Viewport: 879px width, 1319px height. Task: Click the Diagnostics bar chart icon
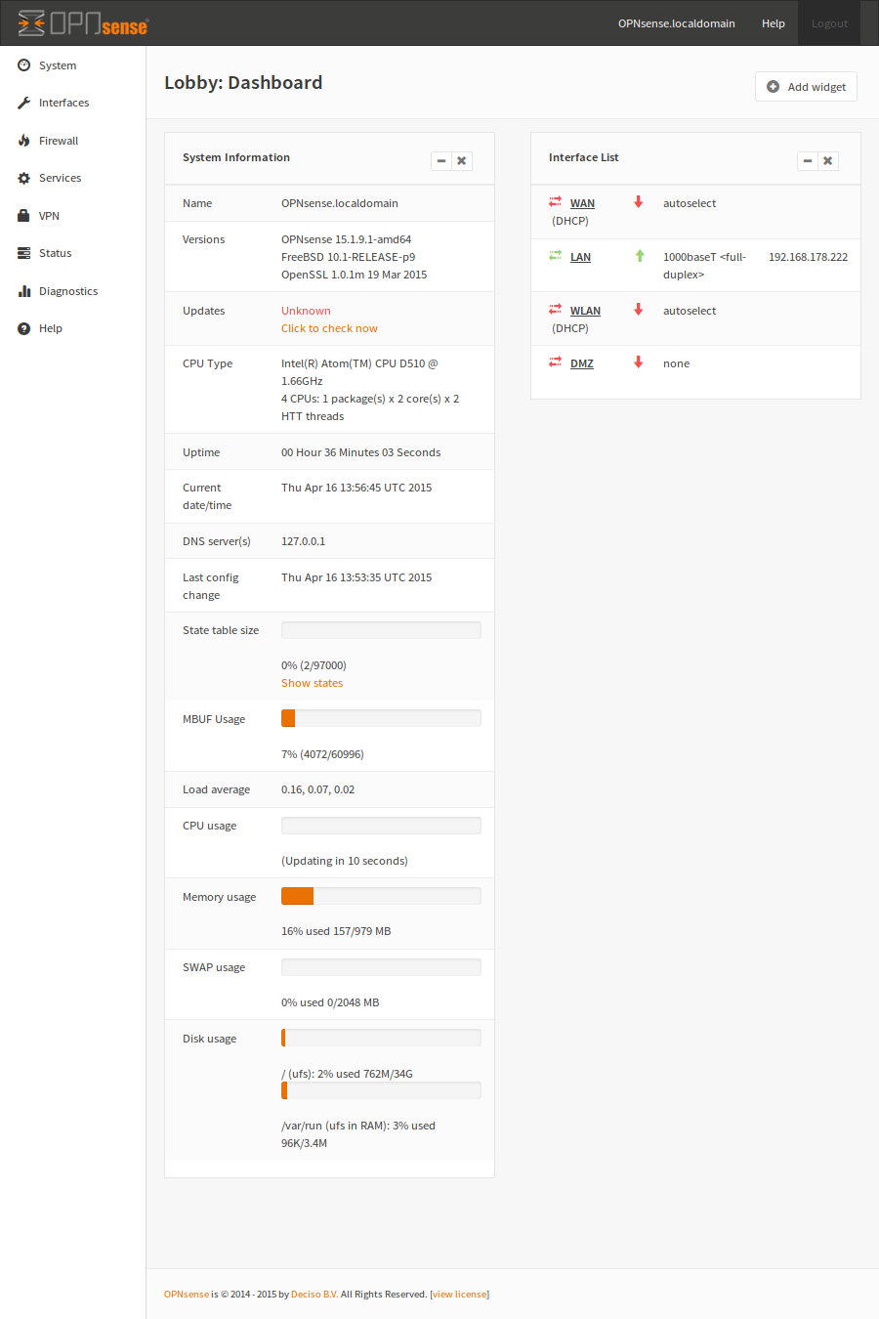[x=23, y=291]
